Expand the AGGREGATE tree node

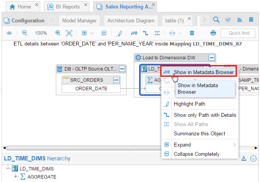pyautogui.click(x=16, y=176)
